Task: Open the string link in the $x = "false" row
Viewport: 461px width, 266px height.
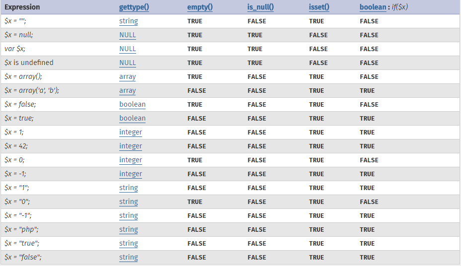Action: pos(129,258)
